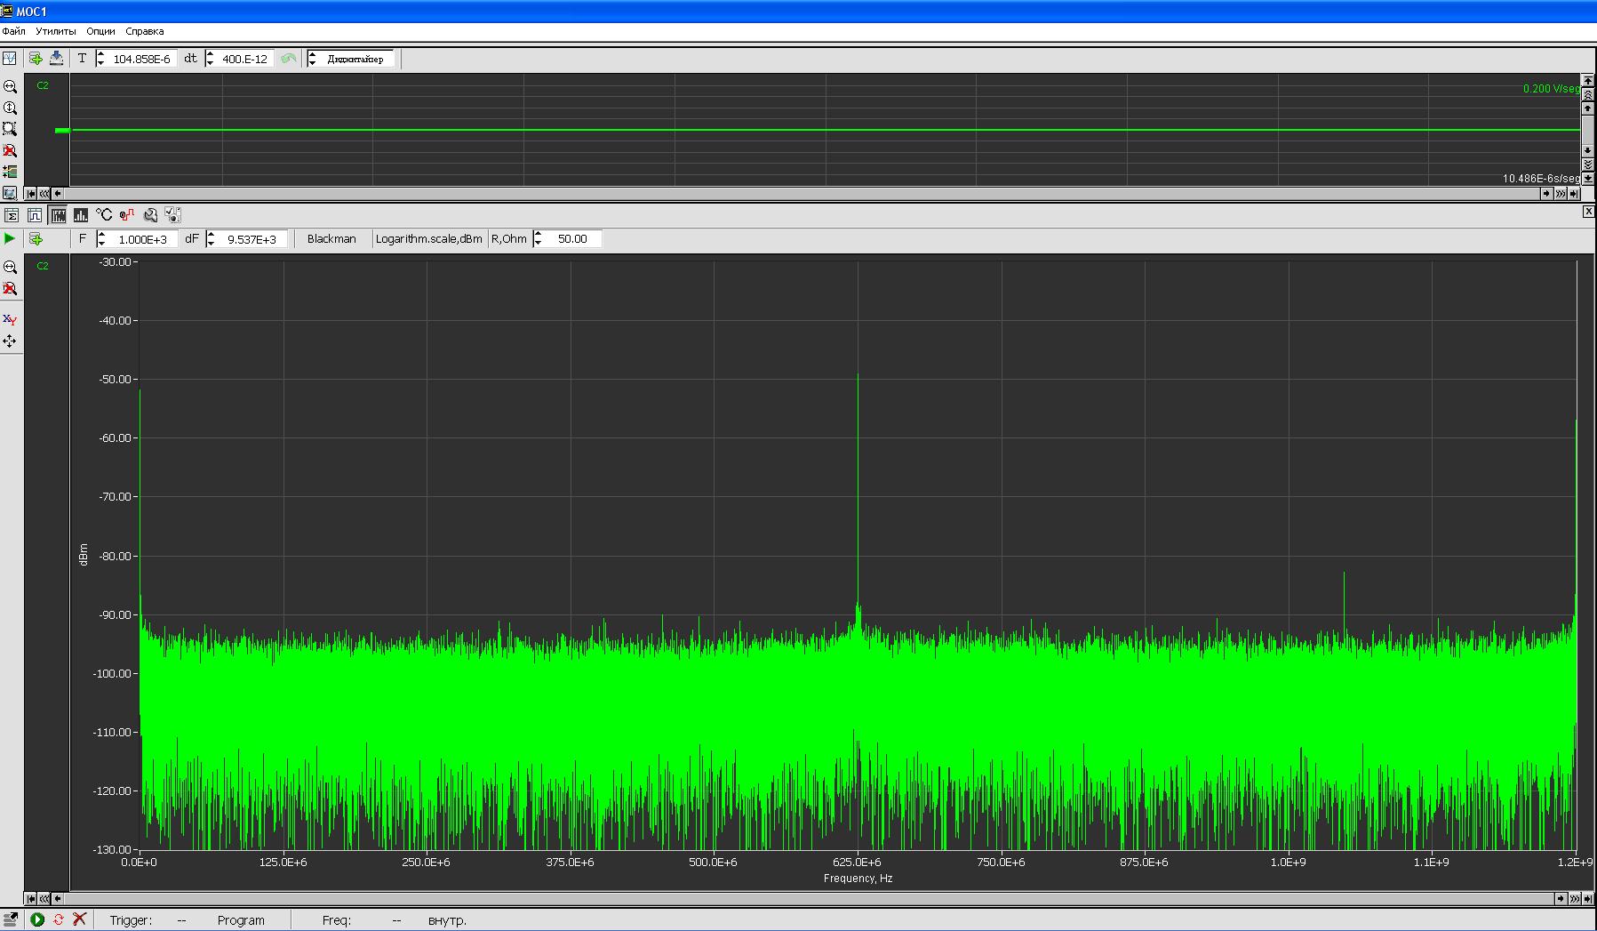This screenshot has height=931, width=1597.
Task: Click the dt sample interval value field
Action: pos(245,59)
